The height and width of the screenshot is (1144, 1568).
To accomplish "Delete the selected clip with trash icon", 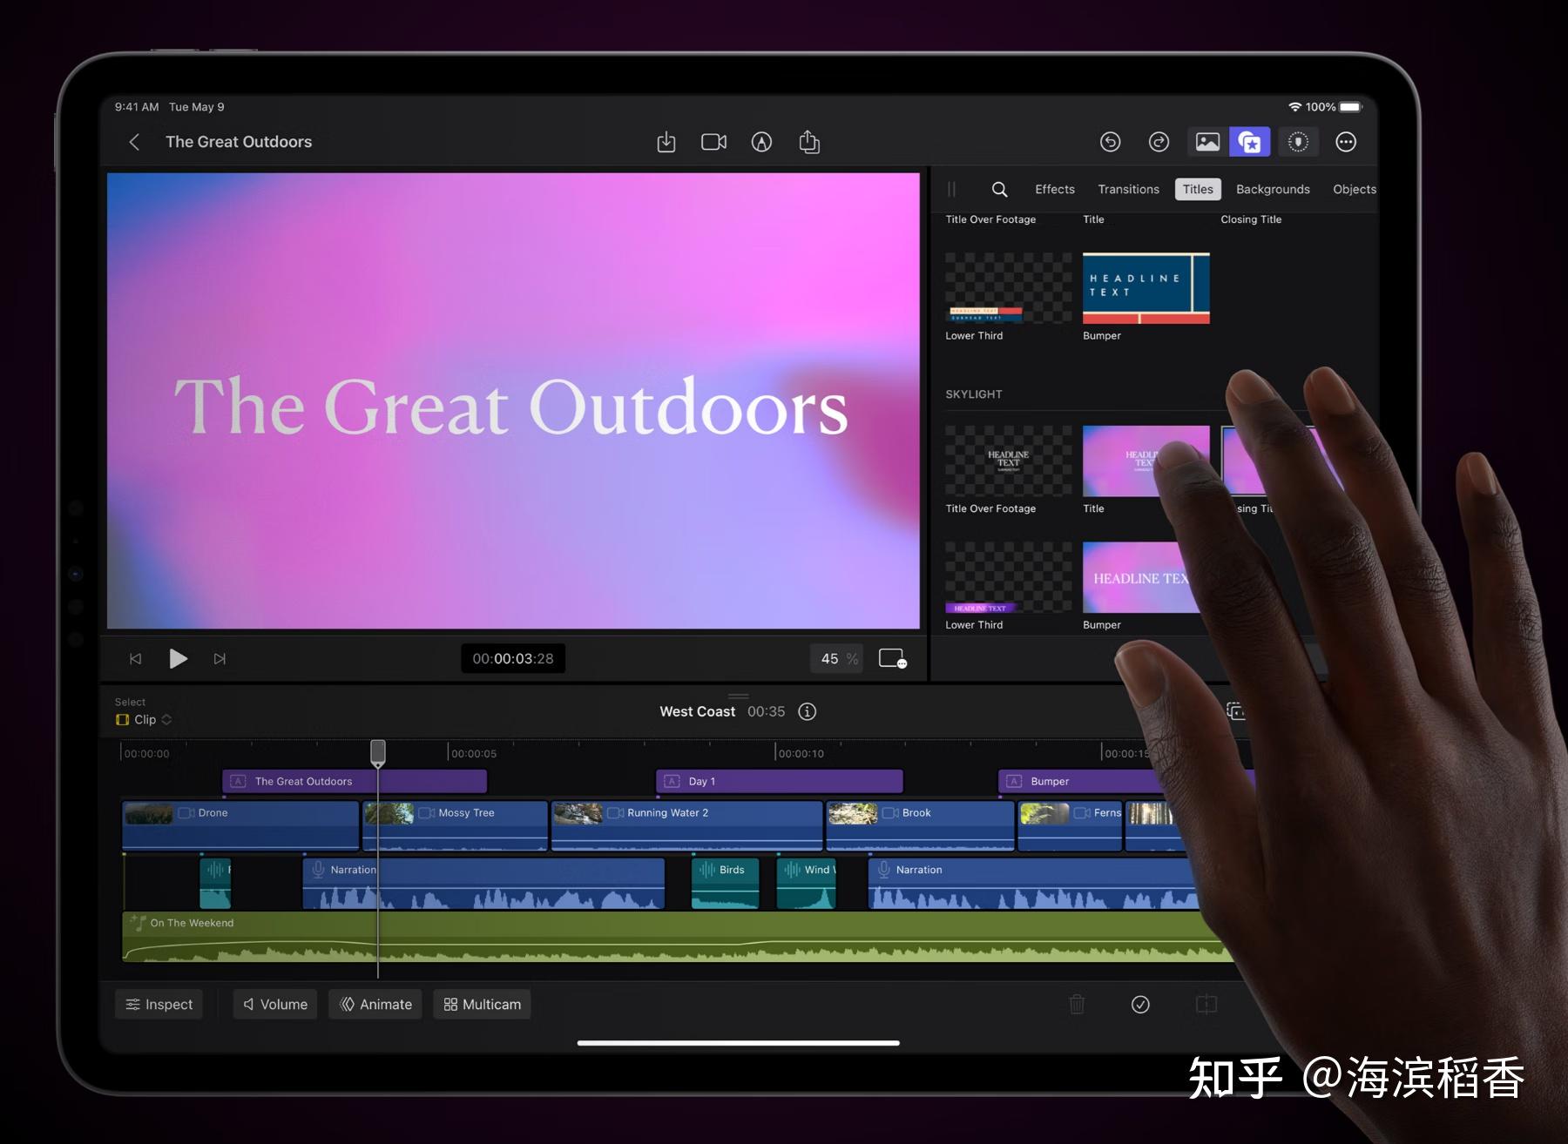I will tap(1077, 1005).
